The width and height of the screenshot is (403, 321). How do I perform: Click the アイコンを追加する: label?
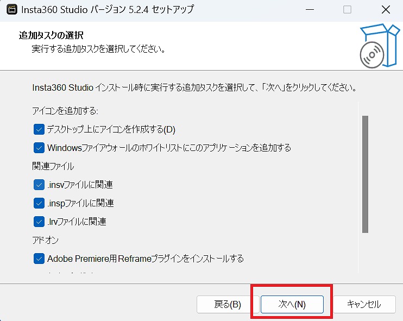coord(65,111)
